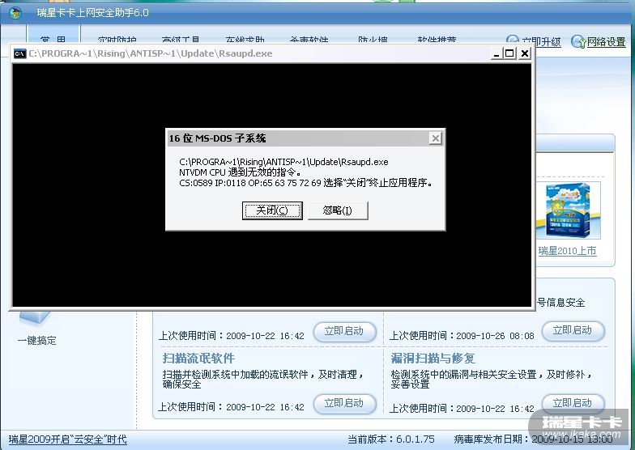The image size is (635, 450).
Task: Click the 扫描流氓软件 heading
Action: pos(198,358)
